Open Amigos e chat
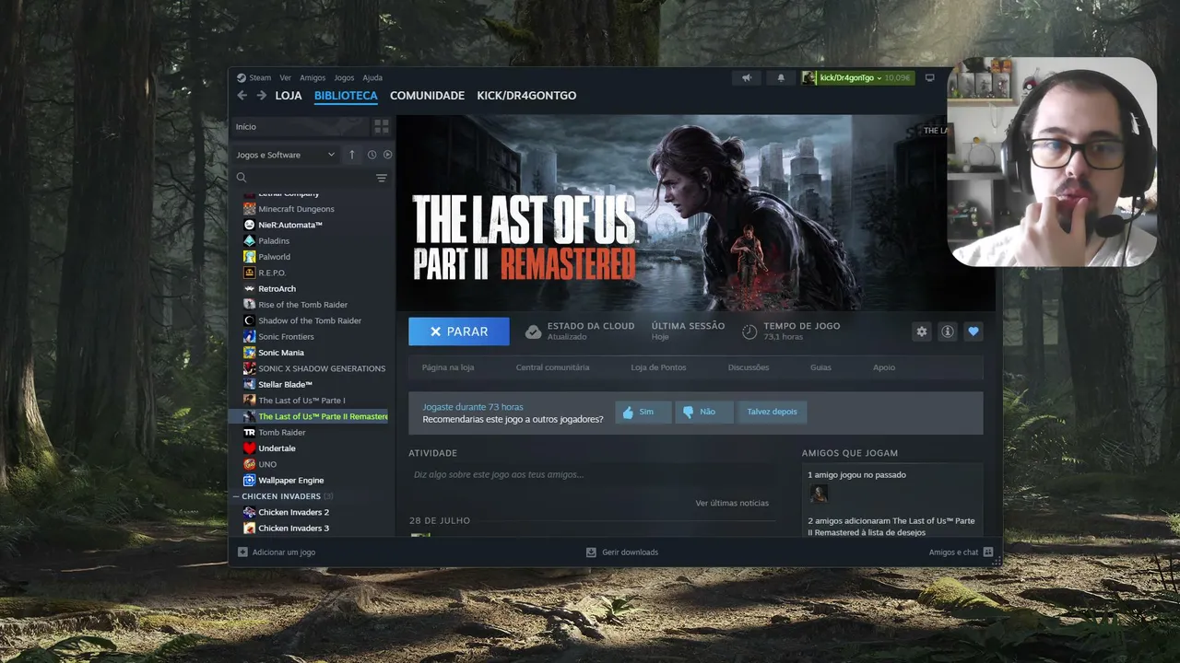This screenshot has height=663, width=1180. (x=961, y=552)
